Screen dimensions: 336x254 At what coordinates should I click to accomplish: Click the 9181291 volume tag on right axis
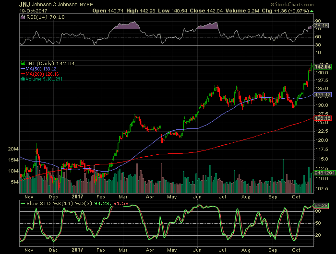tap(324, 173)
